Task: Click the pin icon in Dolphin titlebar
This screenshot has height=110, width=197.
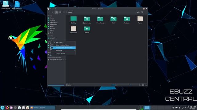Action: tap(146, 9)
